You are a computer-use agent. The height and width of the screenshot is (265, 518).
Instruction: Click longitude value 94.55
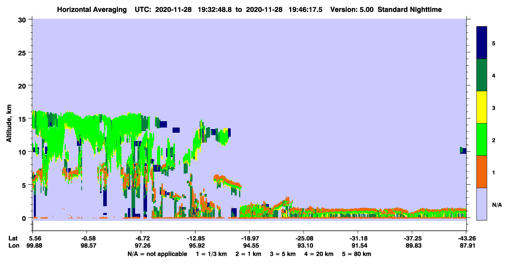pos(251,246)
